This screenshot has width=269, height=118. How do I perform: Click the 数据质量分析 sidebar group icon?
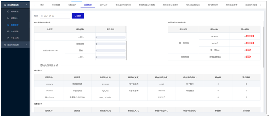[x=5, y=5]
